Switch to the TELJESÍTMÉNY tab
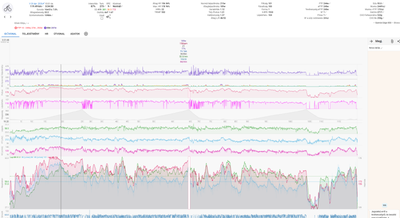This screenshot has width=400, height=218. coord(30,33)
